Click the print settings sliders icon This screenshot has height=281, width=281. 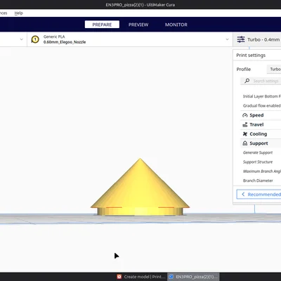241,39
